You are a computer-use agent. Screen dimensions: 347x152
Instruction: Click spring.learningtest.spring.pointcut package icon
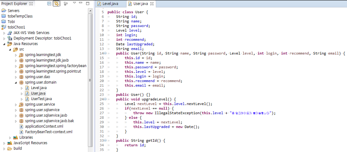point(21,71)
